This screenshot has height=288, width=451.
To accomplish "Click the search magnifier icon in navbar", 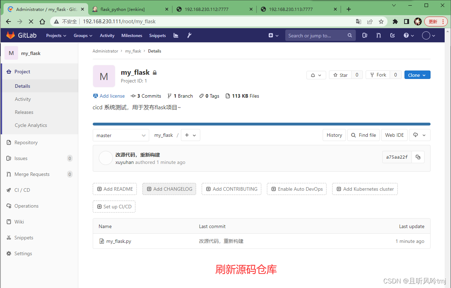I will click(x=350, y=35).
